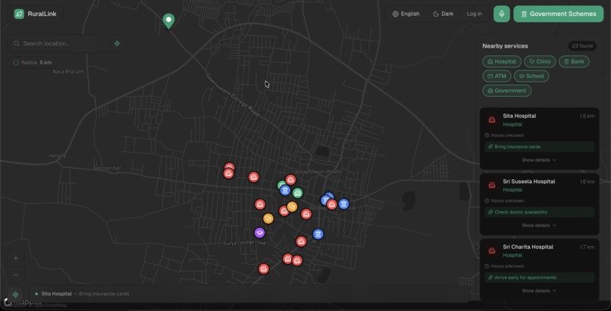Click the moon icon beside Dark
This screenshot has height=311, width=611.
click(x=436, y=14)
